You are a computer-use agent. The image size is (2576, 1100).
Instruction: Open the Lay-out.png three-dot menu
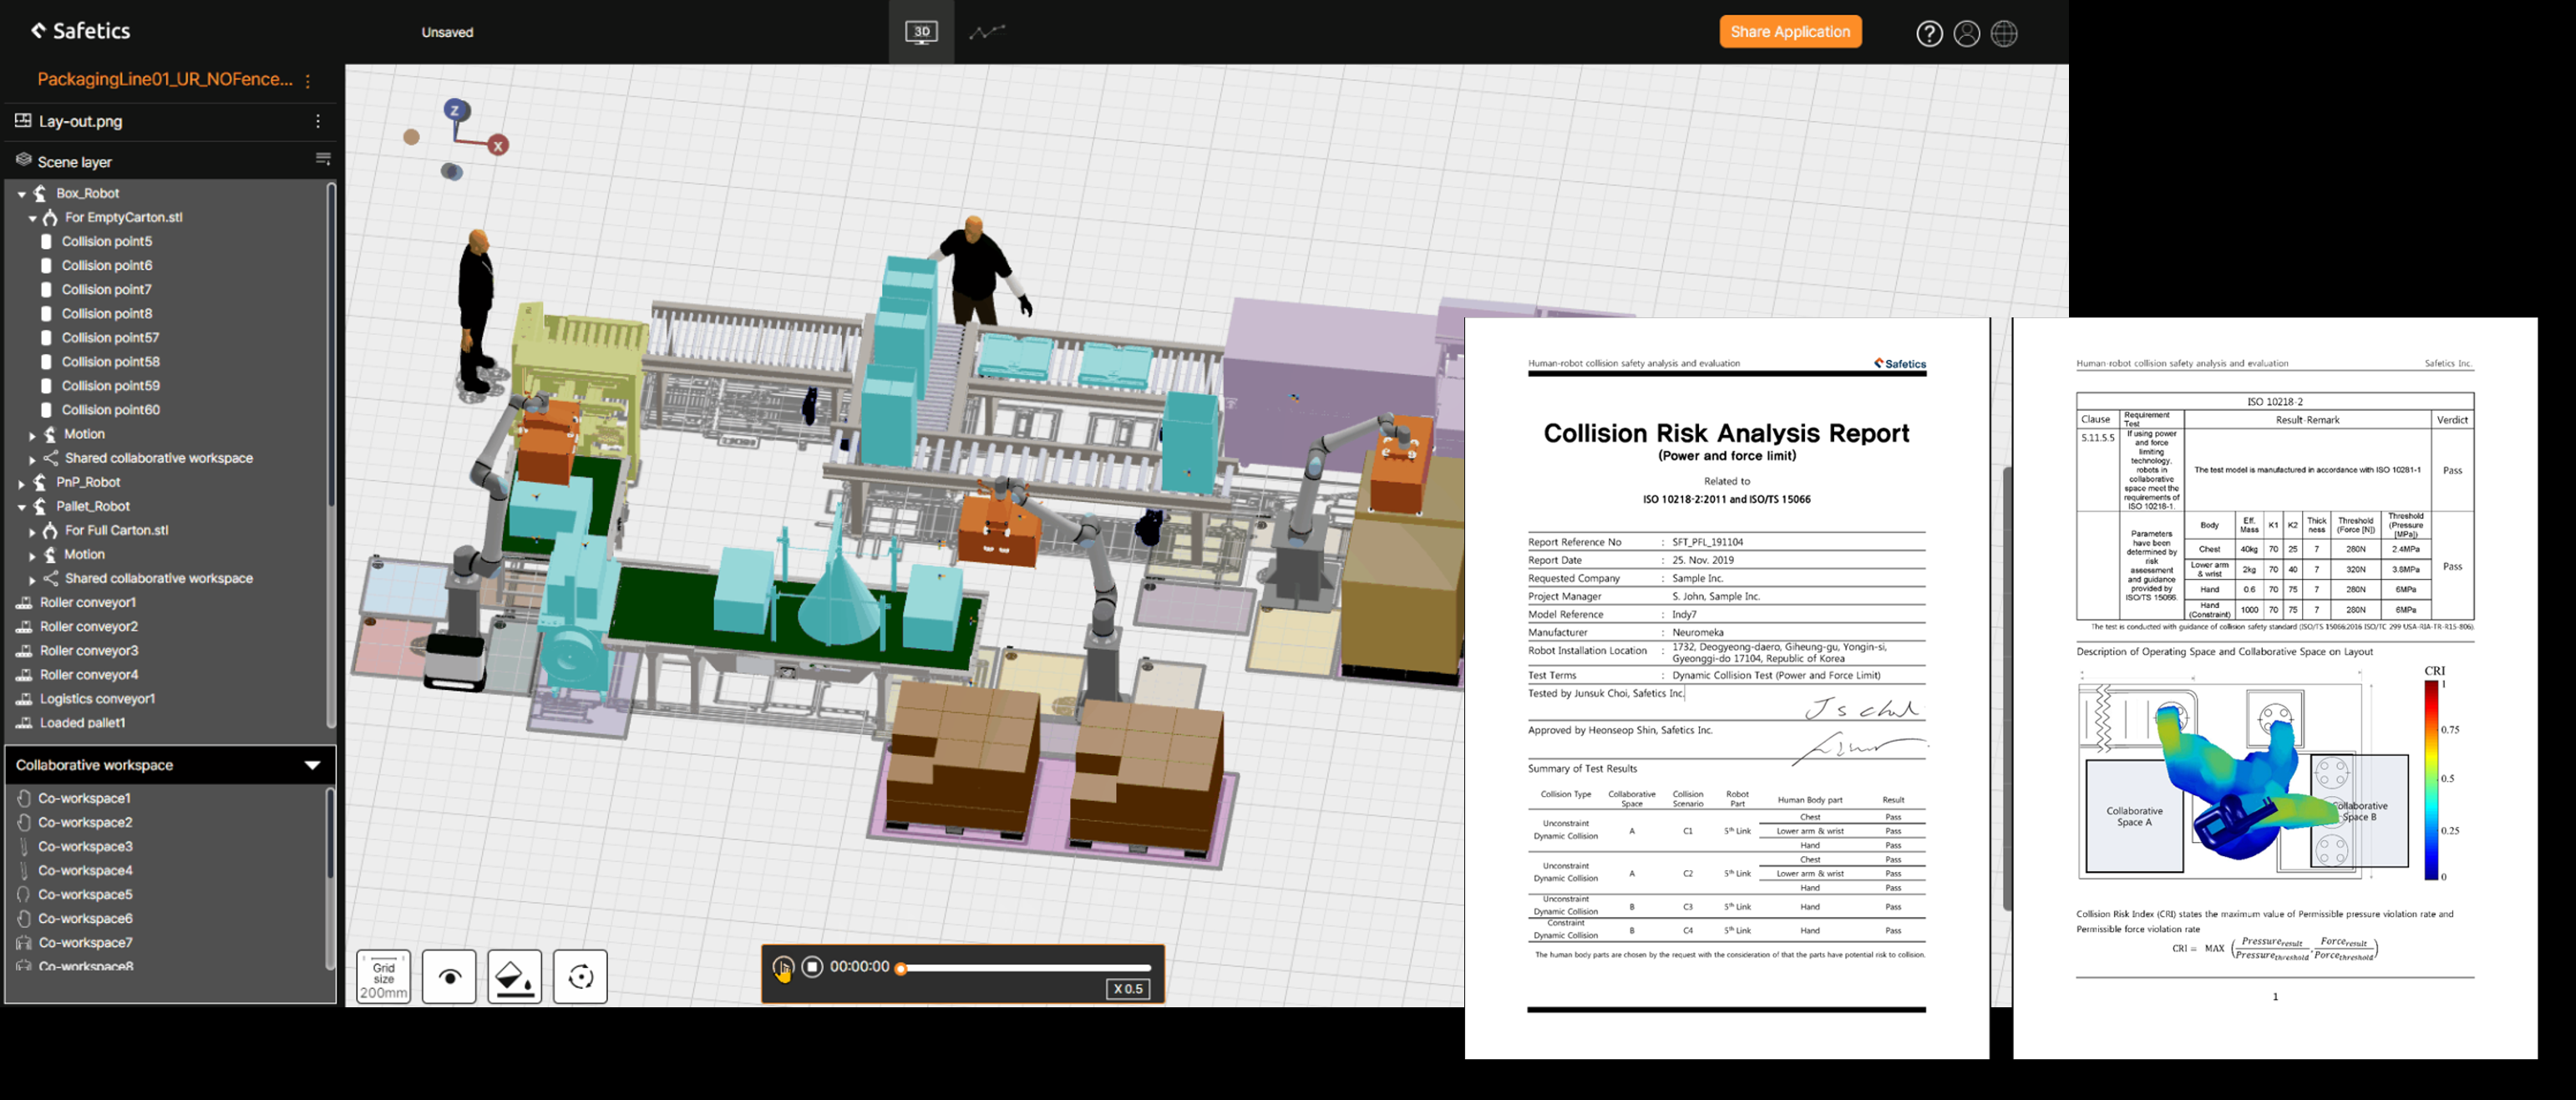coord(318,121)
